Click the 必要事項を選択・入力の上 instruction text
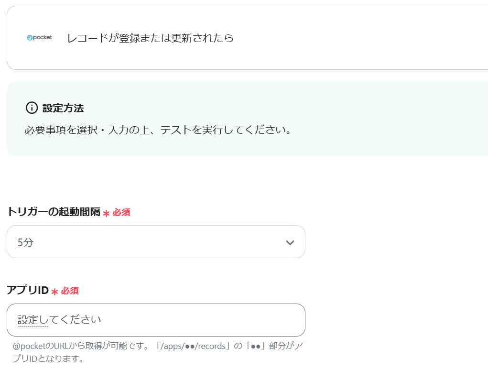 [158, 130]
